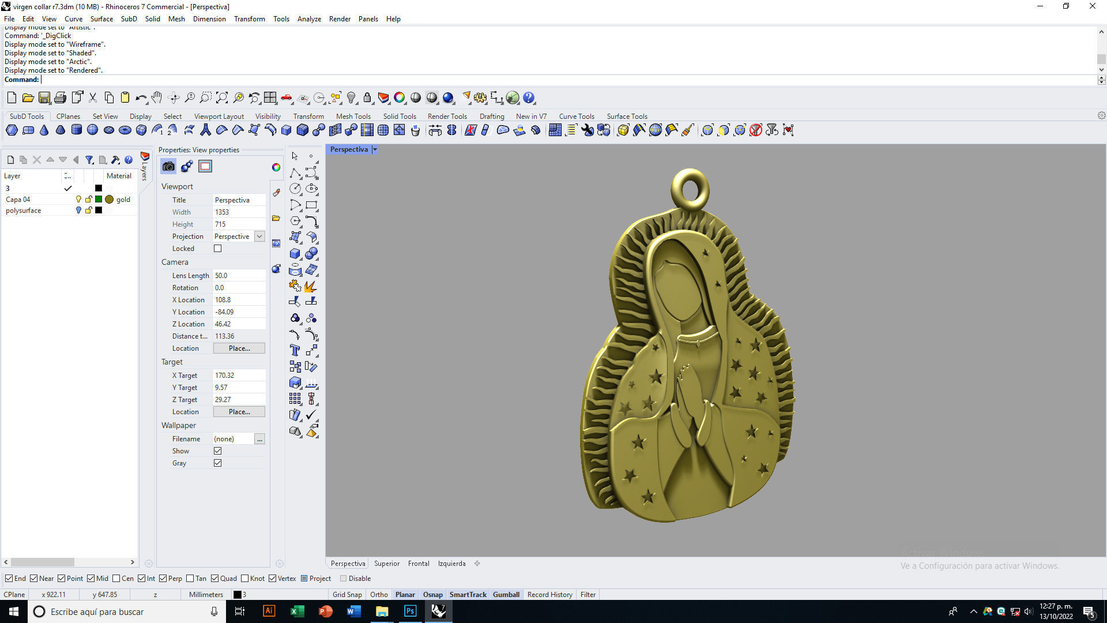
Task: Toggle Grid Snap in status bar
Action: click(347, 595)
